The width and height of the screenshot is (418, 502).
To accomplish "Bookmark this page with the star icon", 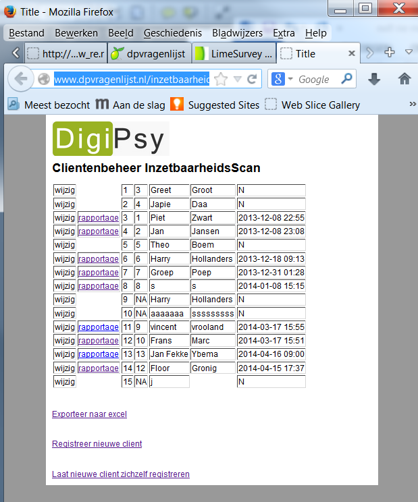I will tap(221, 79).
